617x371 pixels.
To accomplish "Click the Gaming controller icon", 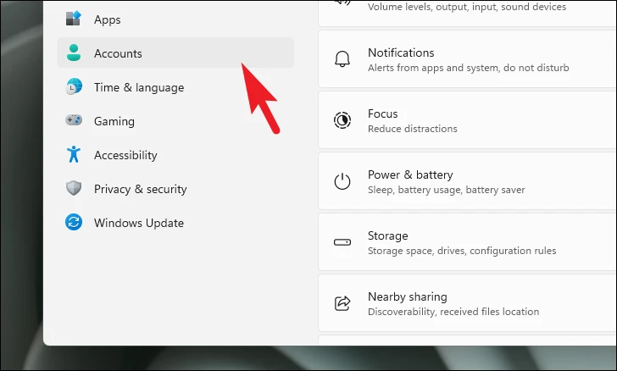I will pyautogui.click(x=74, y=119).
